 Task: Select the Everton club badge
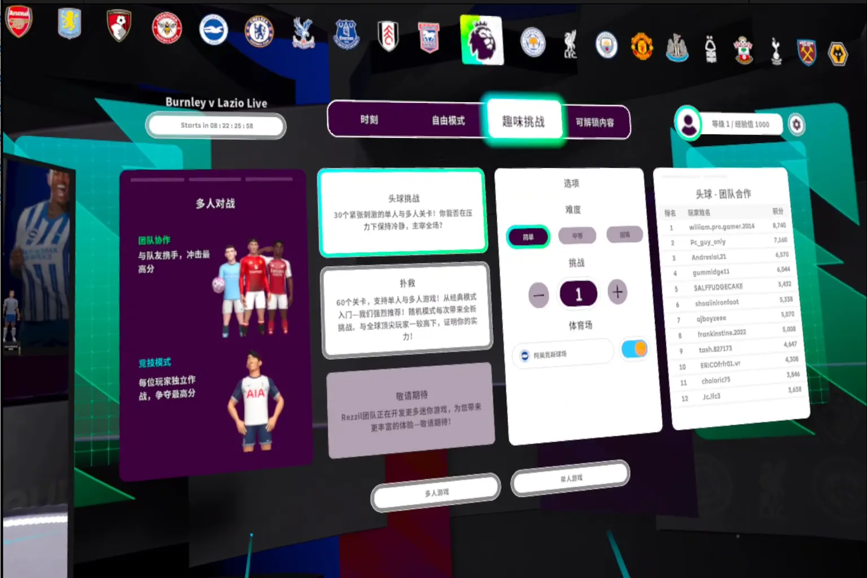click(x=346, y=34)
